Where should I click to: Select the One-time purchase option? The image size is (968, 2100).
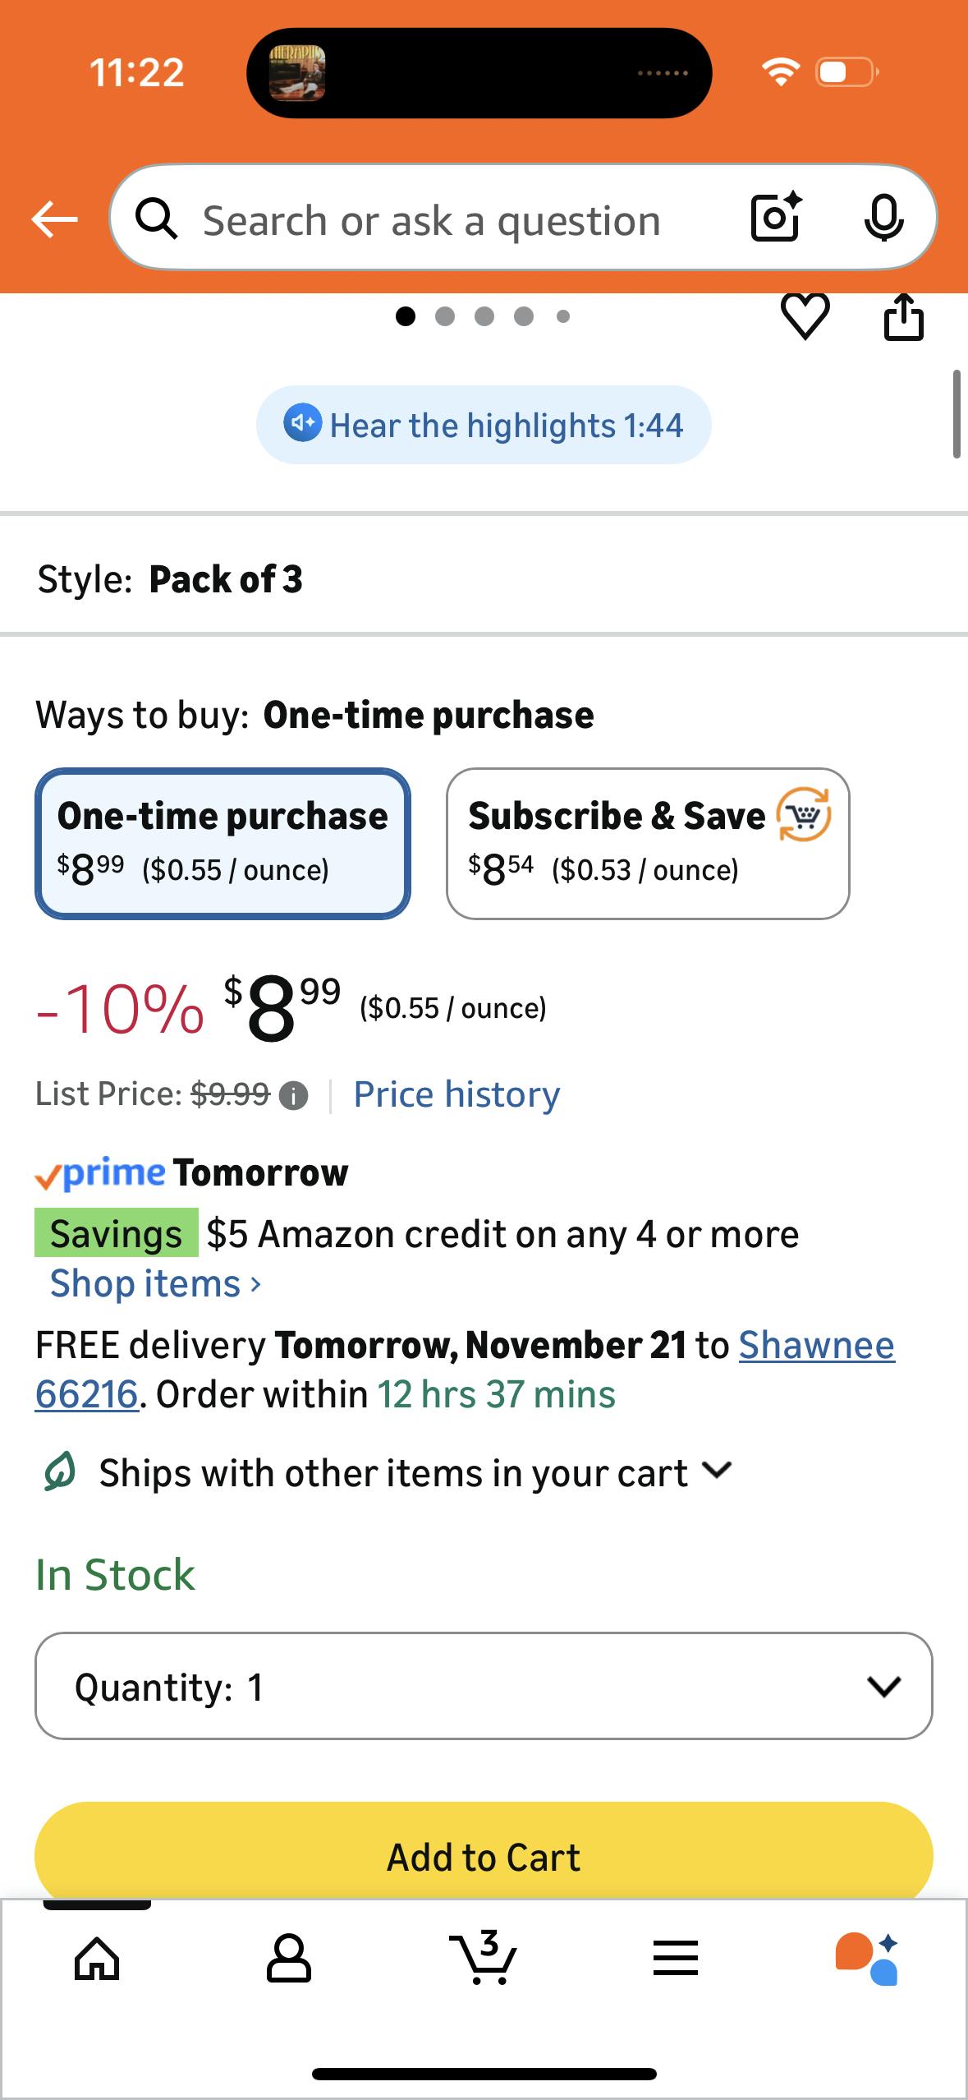coord(223,843)
